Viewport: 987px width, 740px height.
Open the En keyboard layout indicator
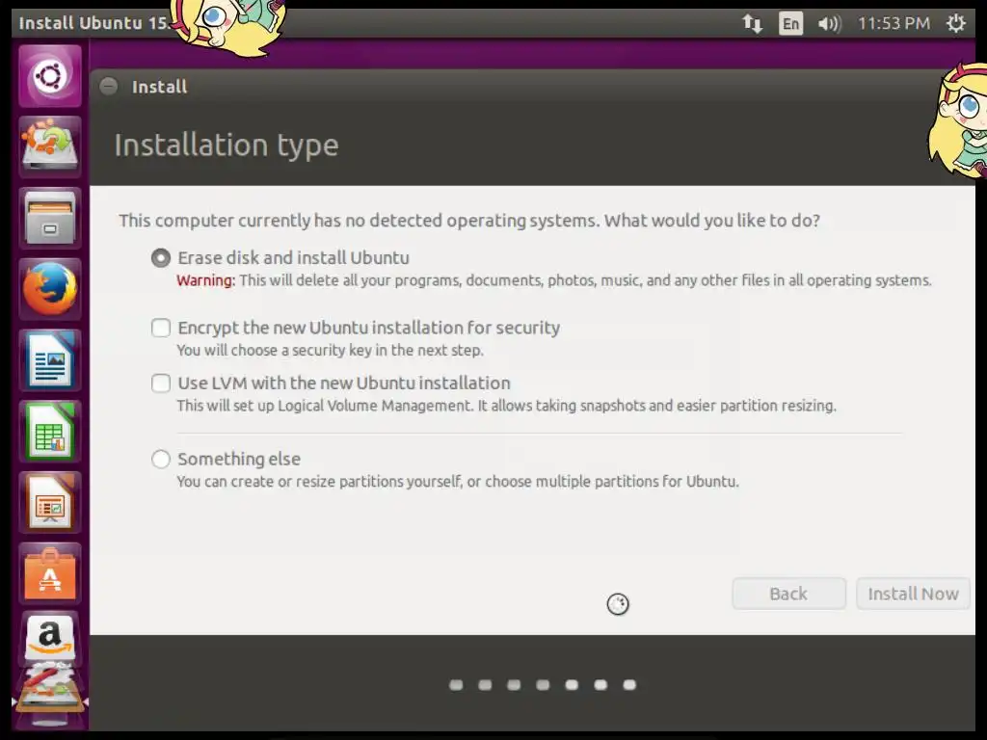[x=790, y=24]
